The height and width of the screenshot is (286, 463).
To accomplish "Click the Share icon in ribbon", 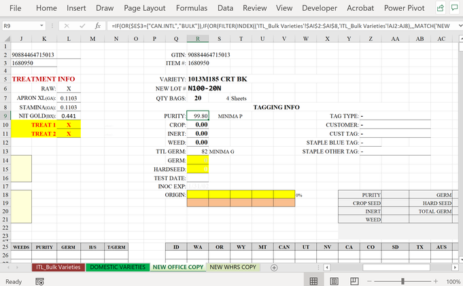I will (x=441, y=8).
